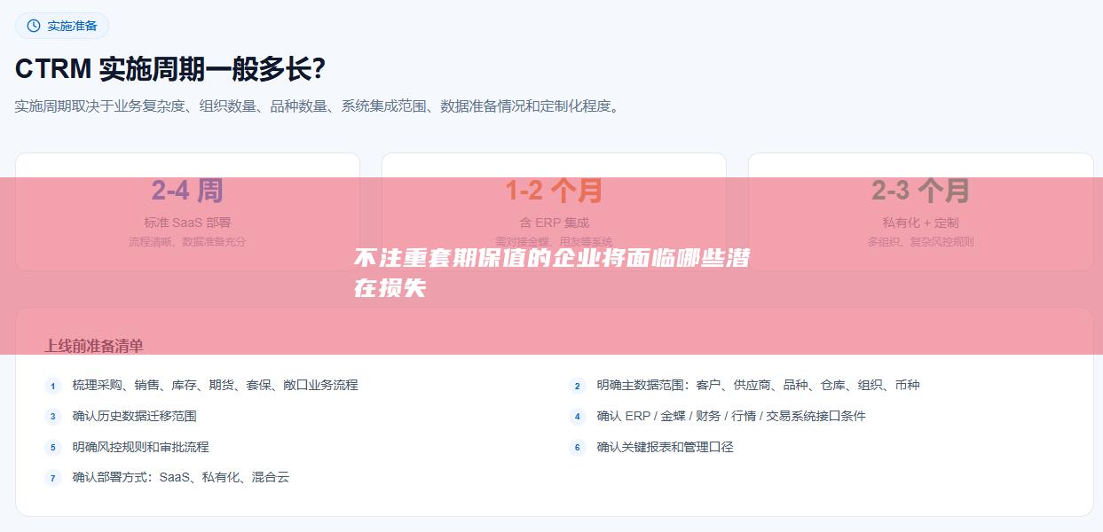Screen dimensions: 1103x532
Task: Click heading CTRM 实施周期一般多长?
Action: [169, 68]
